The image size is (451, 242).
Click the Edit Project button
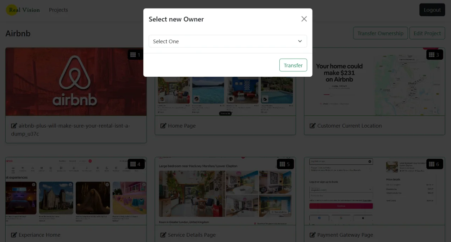click(x=427, y=33)
